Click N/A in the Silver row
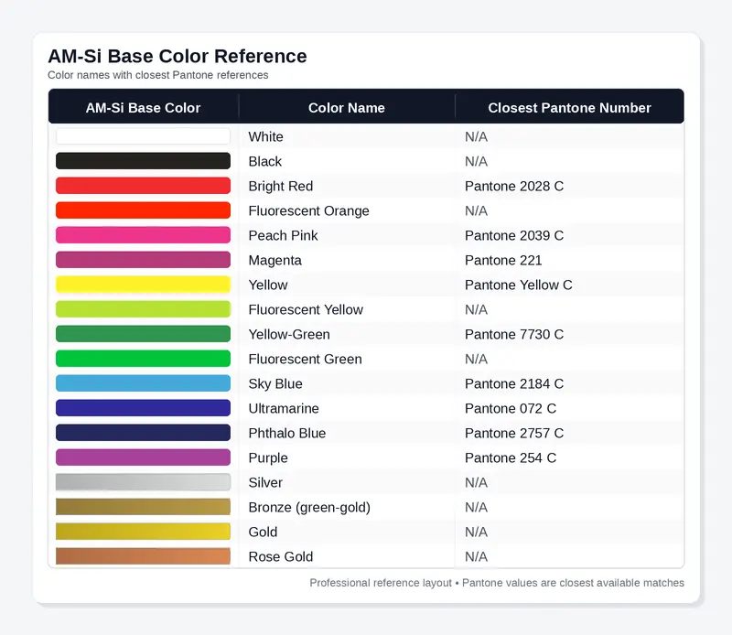 pyautogui.click(x=476, y=483)
